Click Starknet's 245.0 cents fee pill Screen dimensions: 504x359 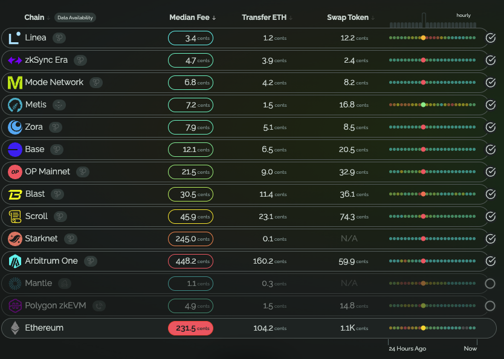click(x=190, y=239)
